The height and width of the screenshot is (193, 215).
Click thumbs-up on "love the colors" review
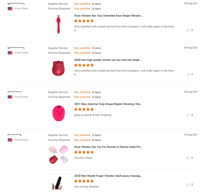[x=188, y=158]
